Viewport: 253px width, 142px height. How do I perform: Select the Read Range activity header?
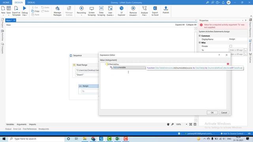(85, 65)
